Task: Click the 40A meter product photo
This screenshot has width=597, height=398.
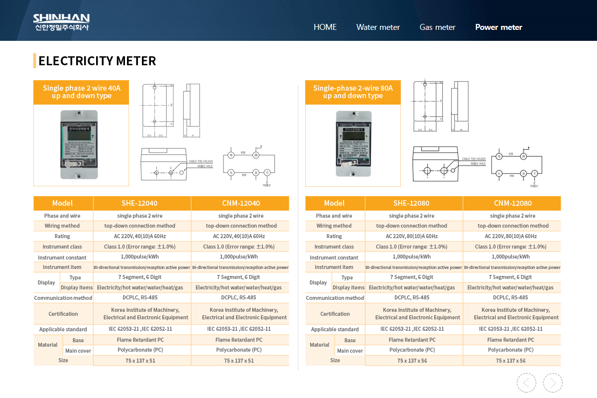Action: [79, 145]
